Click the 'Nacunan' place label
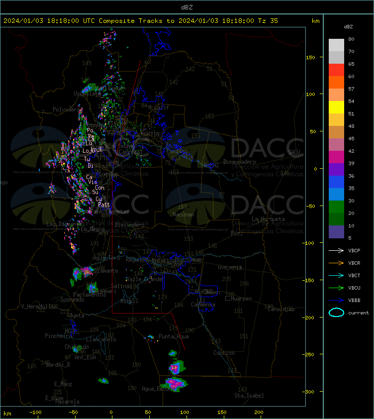The image size is (374, 419). 183,214
